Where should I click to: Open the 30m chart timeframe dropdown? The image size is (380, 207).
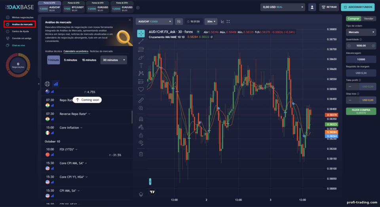point(211,21)
